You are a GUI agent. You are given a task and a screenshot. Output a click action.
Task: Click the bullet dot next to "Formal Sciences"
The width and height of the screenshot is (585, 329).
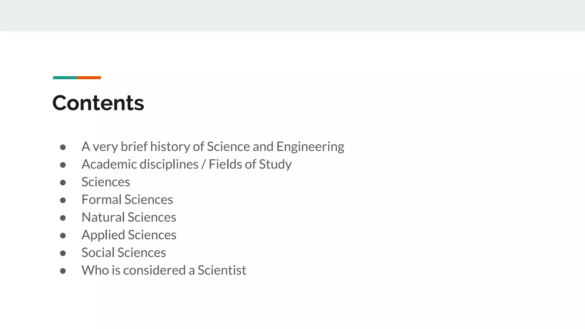point(63,200)
